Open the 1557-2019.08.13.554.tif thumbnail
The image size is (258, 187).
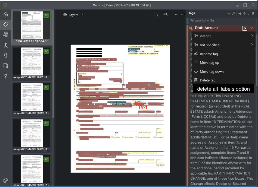(x=32, y=26)
